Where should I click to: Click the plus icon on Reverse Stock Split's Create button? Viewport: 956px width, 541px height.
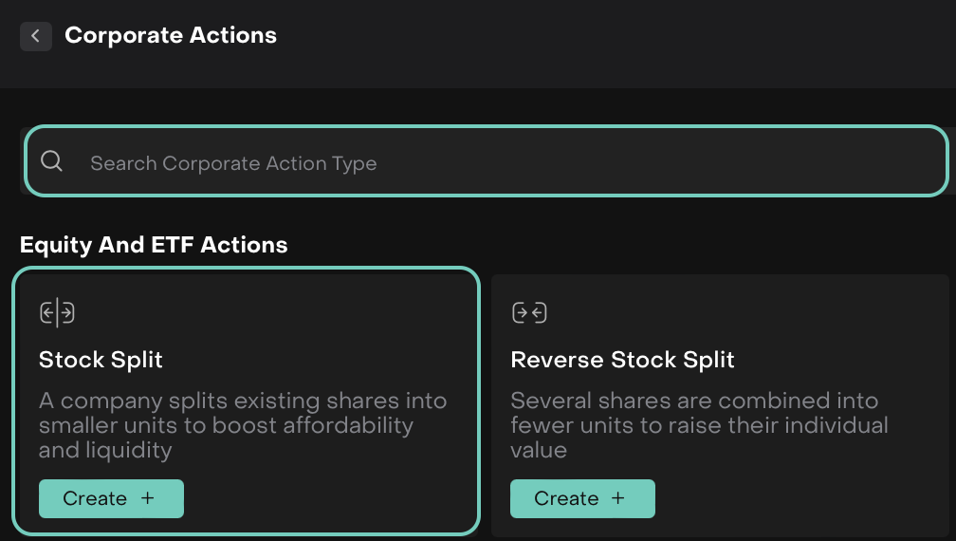click(x=618, y=498)
